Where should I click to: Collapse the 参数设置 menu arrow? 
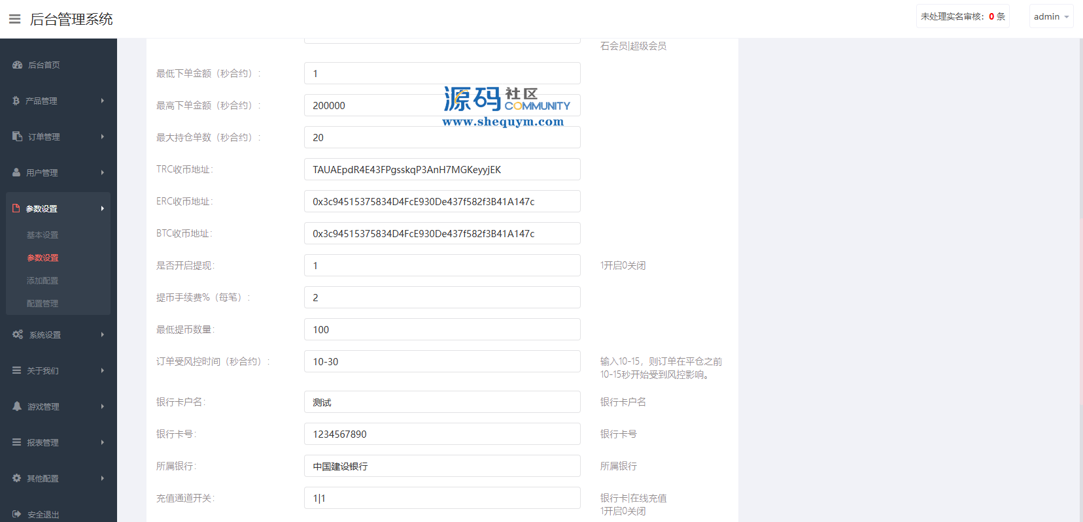tap(103, 208)
